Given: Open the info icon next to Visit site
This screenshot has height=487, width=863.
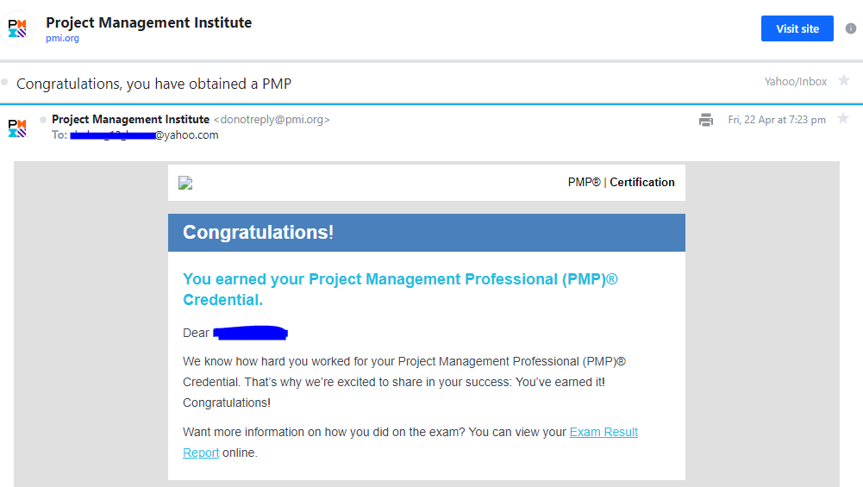Looking at the screenshot, I should [x=850, y=28].
